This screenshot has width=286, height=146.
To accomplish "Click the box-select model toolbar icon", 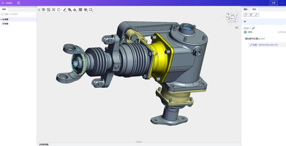I will (48, 10).
